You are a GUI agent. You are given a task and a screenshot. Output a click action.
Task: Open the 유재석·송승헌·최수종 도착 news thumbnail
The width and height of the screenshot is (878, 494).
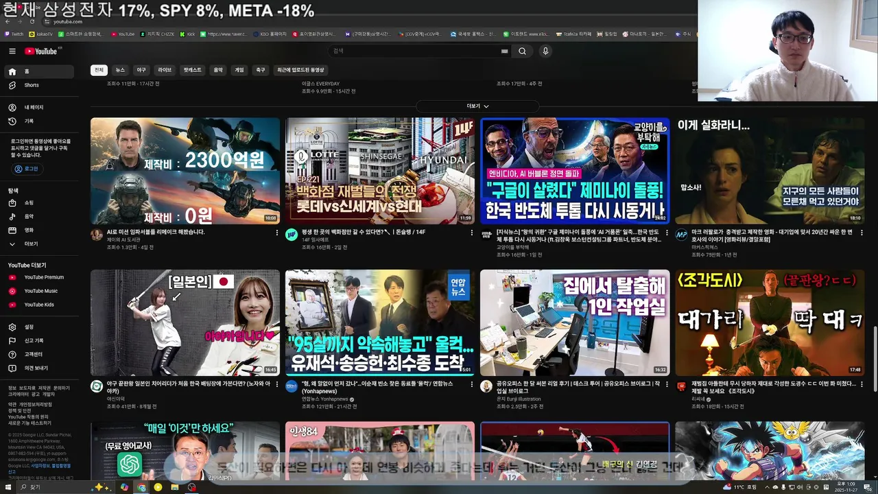click(x=380, y=322)
